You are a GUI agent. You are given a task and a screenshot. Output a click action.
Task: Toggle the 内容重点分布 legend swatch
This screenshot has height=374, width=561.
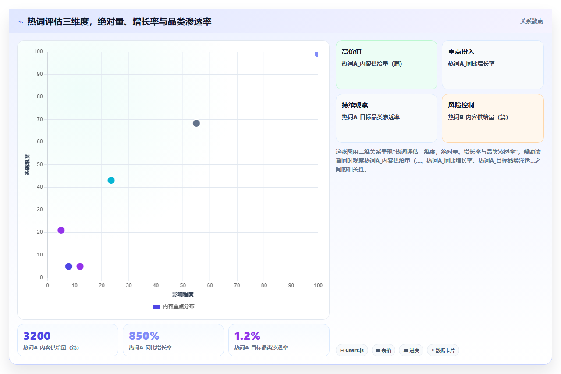156,306
